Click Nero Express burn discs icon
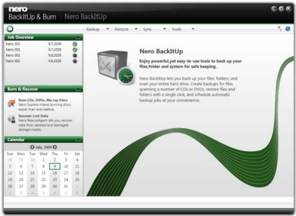Image resolution: width=296 pixels, height=216 pixels. (x=12, y=103)
